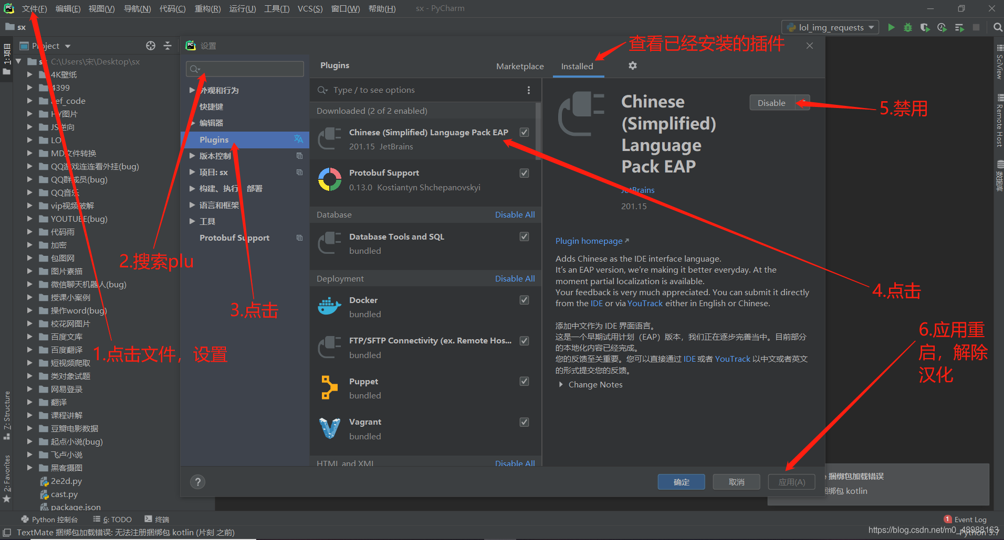This screenshot has height=540, width=1004.
Task: Select Protobuf Support colorful ring icon
Action: tap(330, 180)
